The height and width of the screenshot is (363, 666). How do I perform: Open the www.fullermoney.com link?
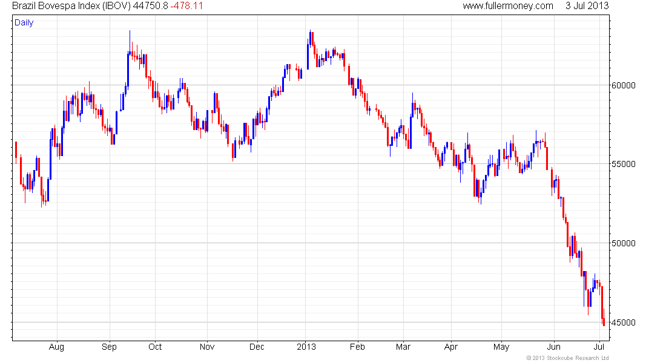(x=508, y=6)
